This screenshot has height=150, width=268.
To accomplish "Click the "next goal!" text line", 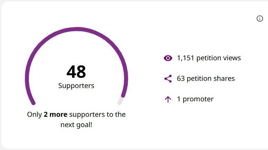I will pyautogui.click(x=76, y=125).
